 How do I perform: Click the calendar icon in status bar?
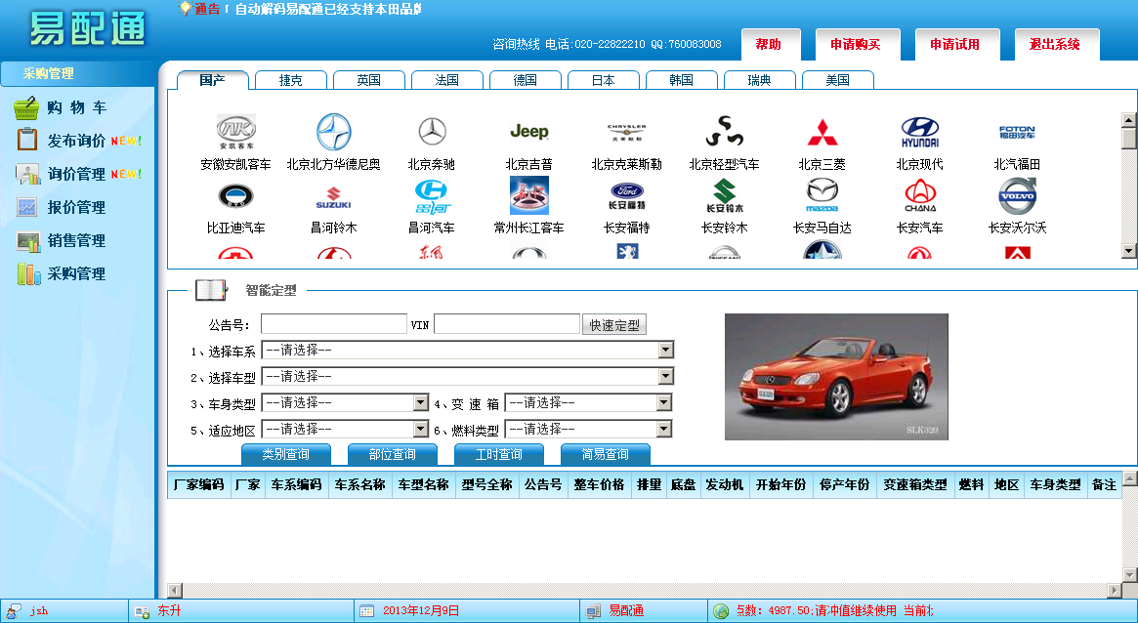(366, 611)
